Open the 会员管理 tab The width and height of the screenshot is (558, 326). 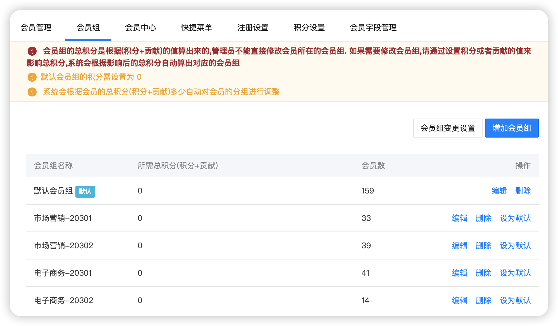point(36,27)
